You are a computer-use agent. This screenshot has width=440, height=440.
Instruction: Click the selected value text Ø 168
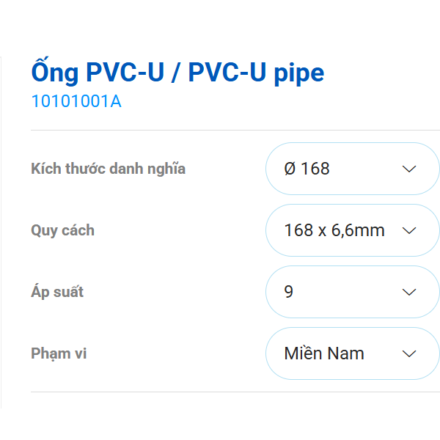[307, 169]
